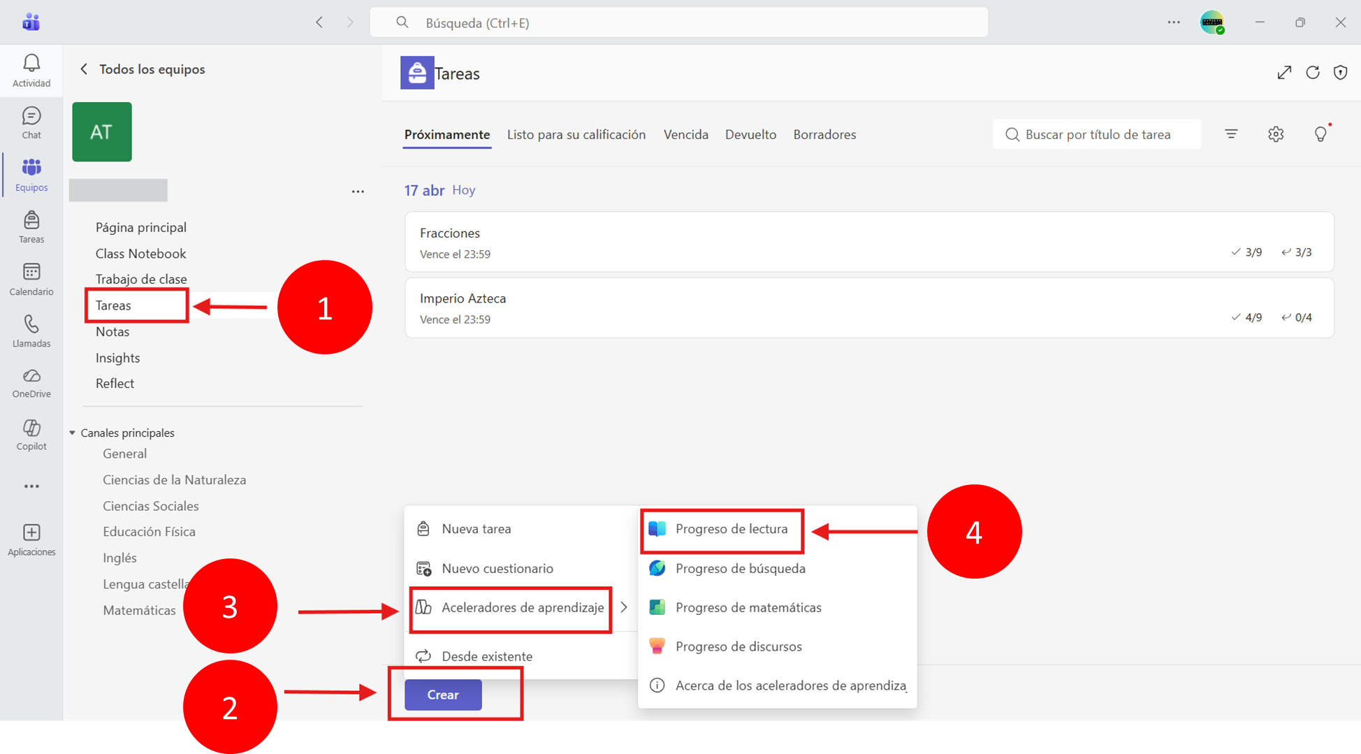Open Aplicaciones store icon

point(31,540)
